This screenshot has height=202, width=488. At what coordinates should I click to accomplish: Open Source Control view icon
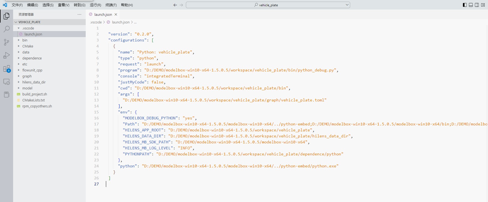7,42
